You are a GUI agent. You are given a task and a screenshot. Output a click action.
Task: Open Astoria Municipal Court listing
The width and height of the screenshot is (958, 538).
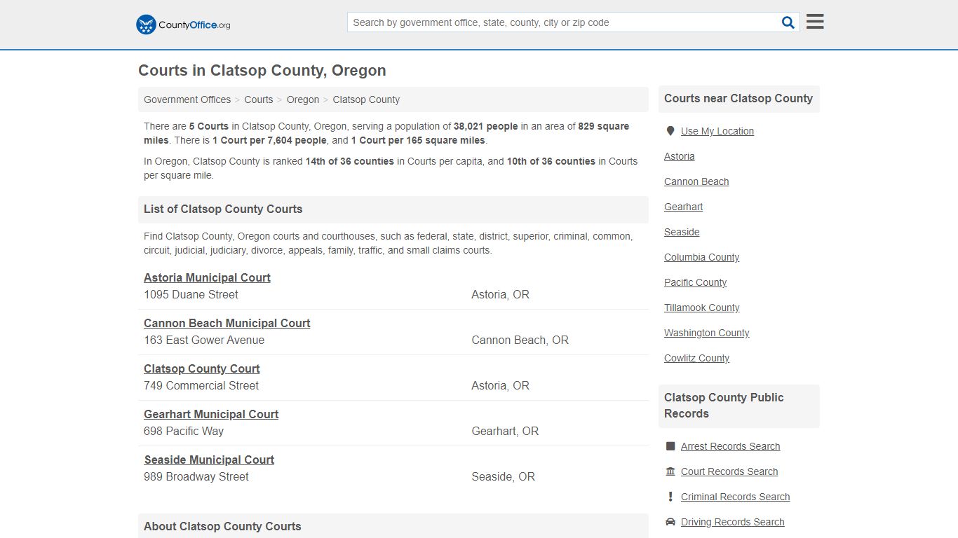(207, 277)
